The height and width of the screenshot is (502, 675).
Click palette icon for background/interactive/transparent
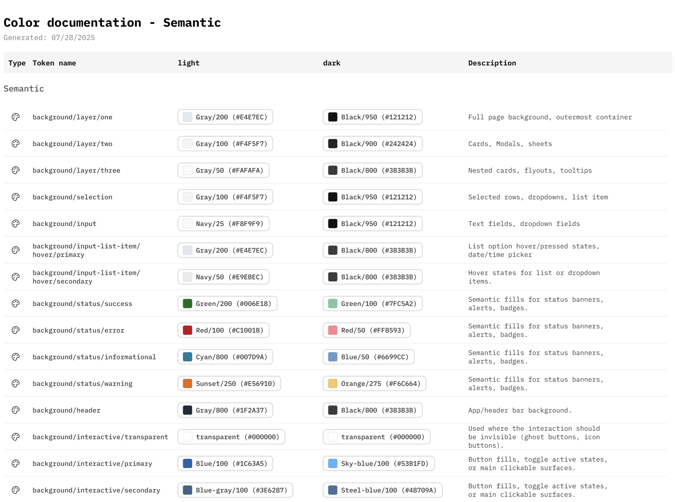16,437
